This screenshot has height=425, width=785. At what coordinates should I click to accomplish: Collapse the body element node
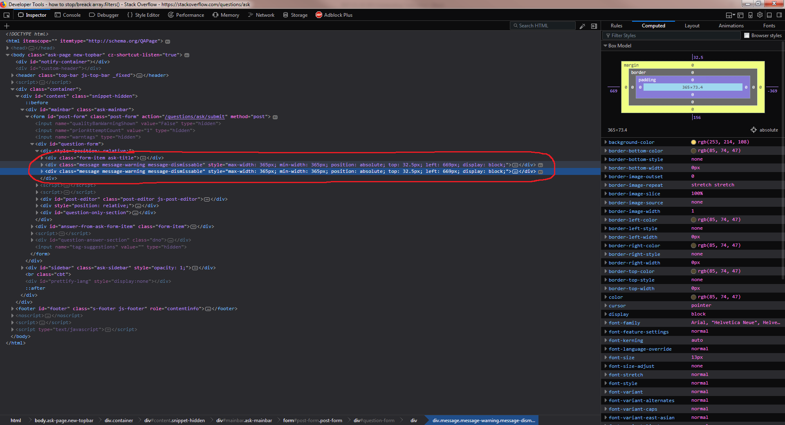click(x=8, y=55)
